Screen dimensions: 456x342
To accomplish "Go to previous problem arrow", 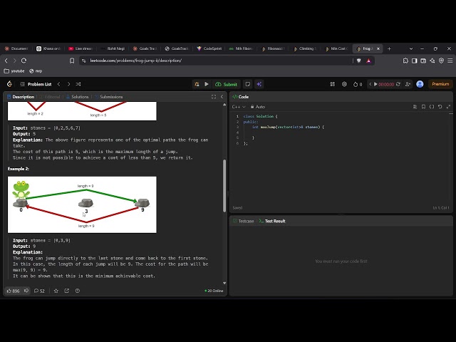I will pos(58,84).
